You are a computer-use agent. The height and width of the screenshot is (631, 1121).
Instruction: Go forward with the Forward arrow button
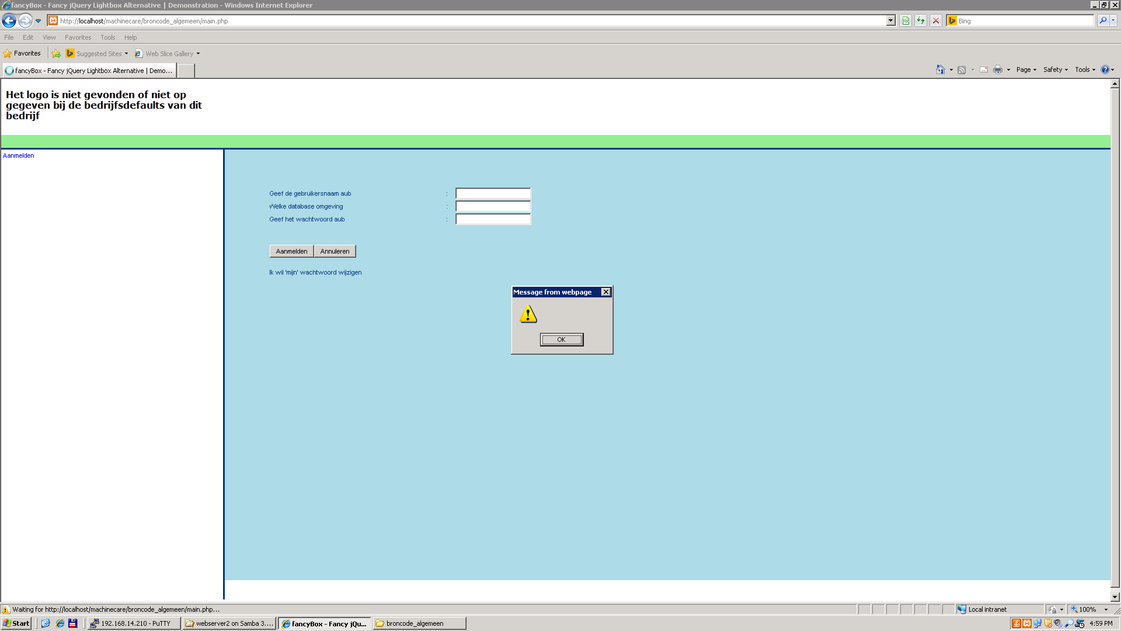(25, 20)
